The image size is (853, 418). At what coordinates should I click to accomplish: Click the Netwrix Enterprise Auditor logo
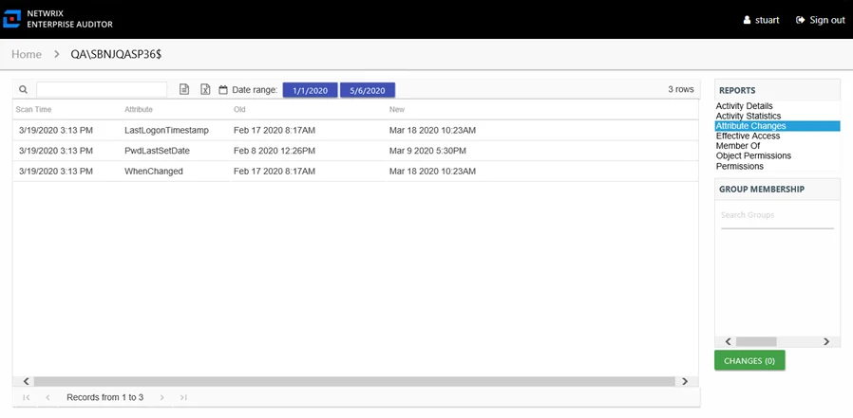[11, 19]
